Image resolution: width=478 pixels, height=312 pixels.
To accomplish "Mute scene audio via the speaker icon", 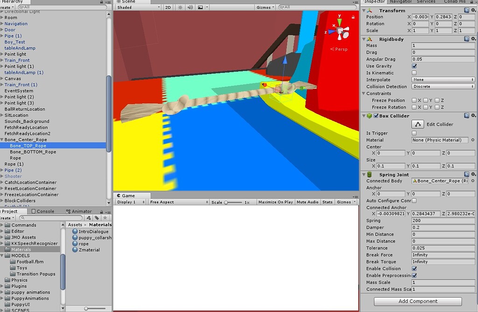I will click(x=190, y=7).
